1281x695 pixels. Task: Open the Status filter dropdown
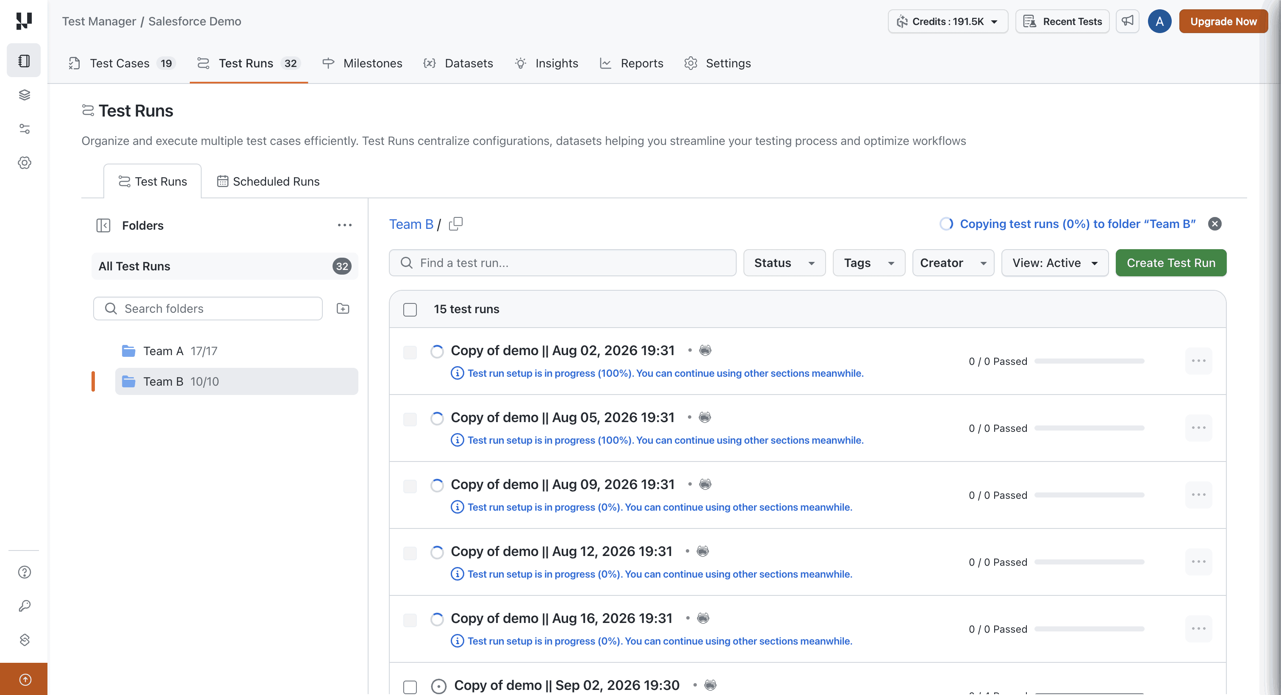784,263
